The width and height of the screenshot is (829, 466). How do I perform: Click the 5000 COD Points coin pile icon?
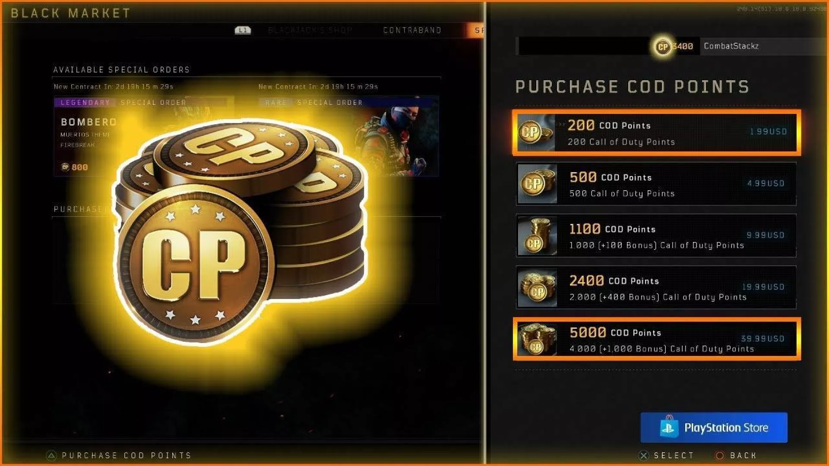(x=537, y=339)
